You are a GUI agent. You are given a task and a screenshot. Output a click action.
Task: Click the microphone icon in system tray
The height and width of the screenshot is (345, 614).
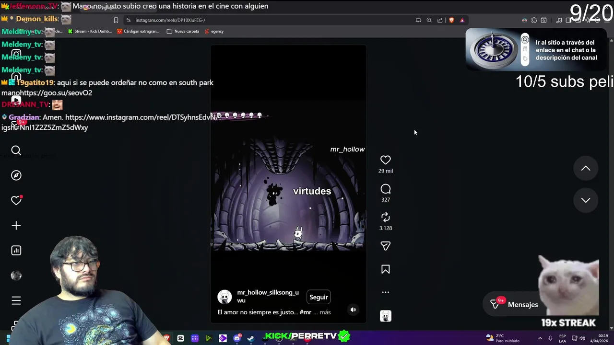click(550, 338)
